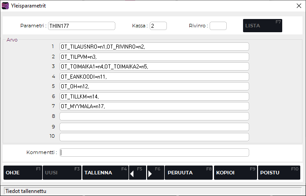Click the Yleisparametrit app icon in title bar
This screenshot has width=306, height=196.
[5, 6]
